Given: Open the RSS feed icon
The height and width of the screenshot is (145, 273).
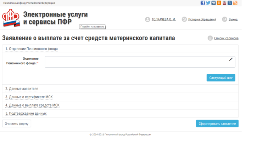Looking at the screenshot, I should (235, 3).
